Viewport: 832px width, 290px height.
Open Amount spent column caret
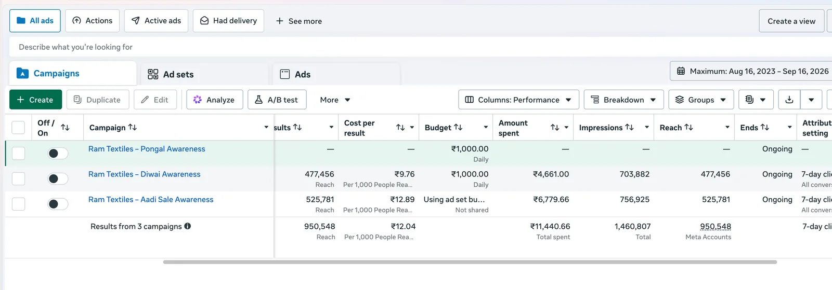pos(566,127)
